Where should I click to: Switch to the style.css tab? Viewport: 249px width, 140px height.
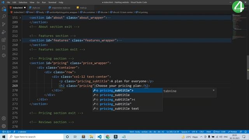coord(36,8)
